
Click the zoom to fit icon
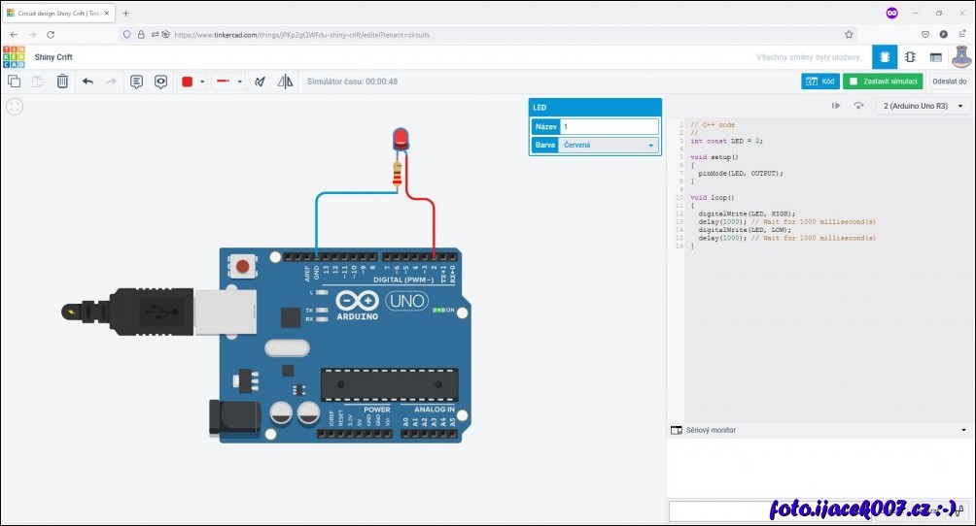(15, 107)
